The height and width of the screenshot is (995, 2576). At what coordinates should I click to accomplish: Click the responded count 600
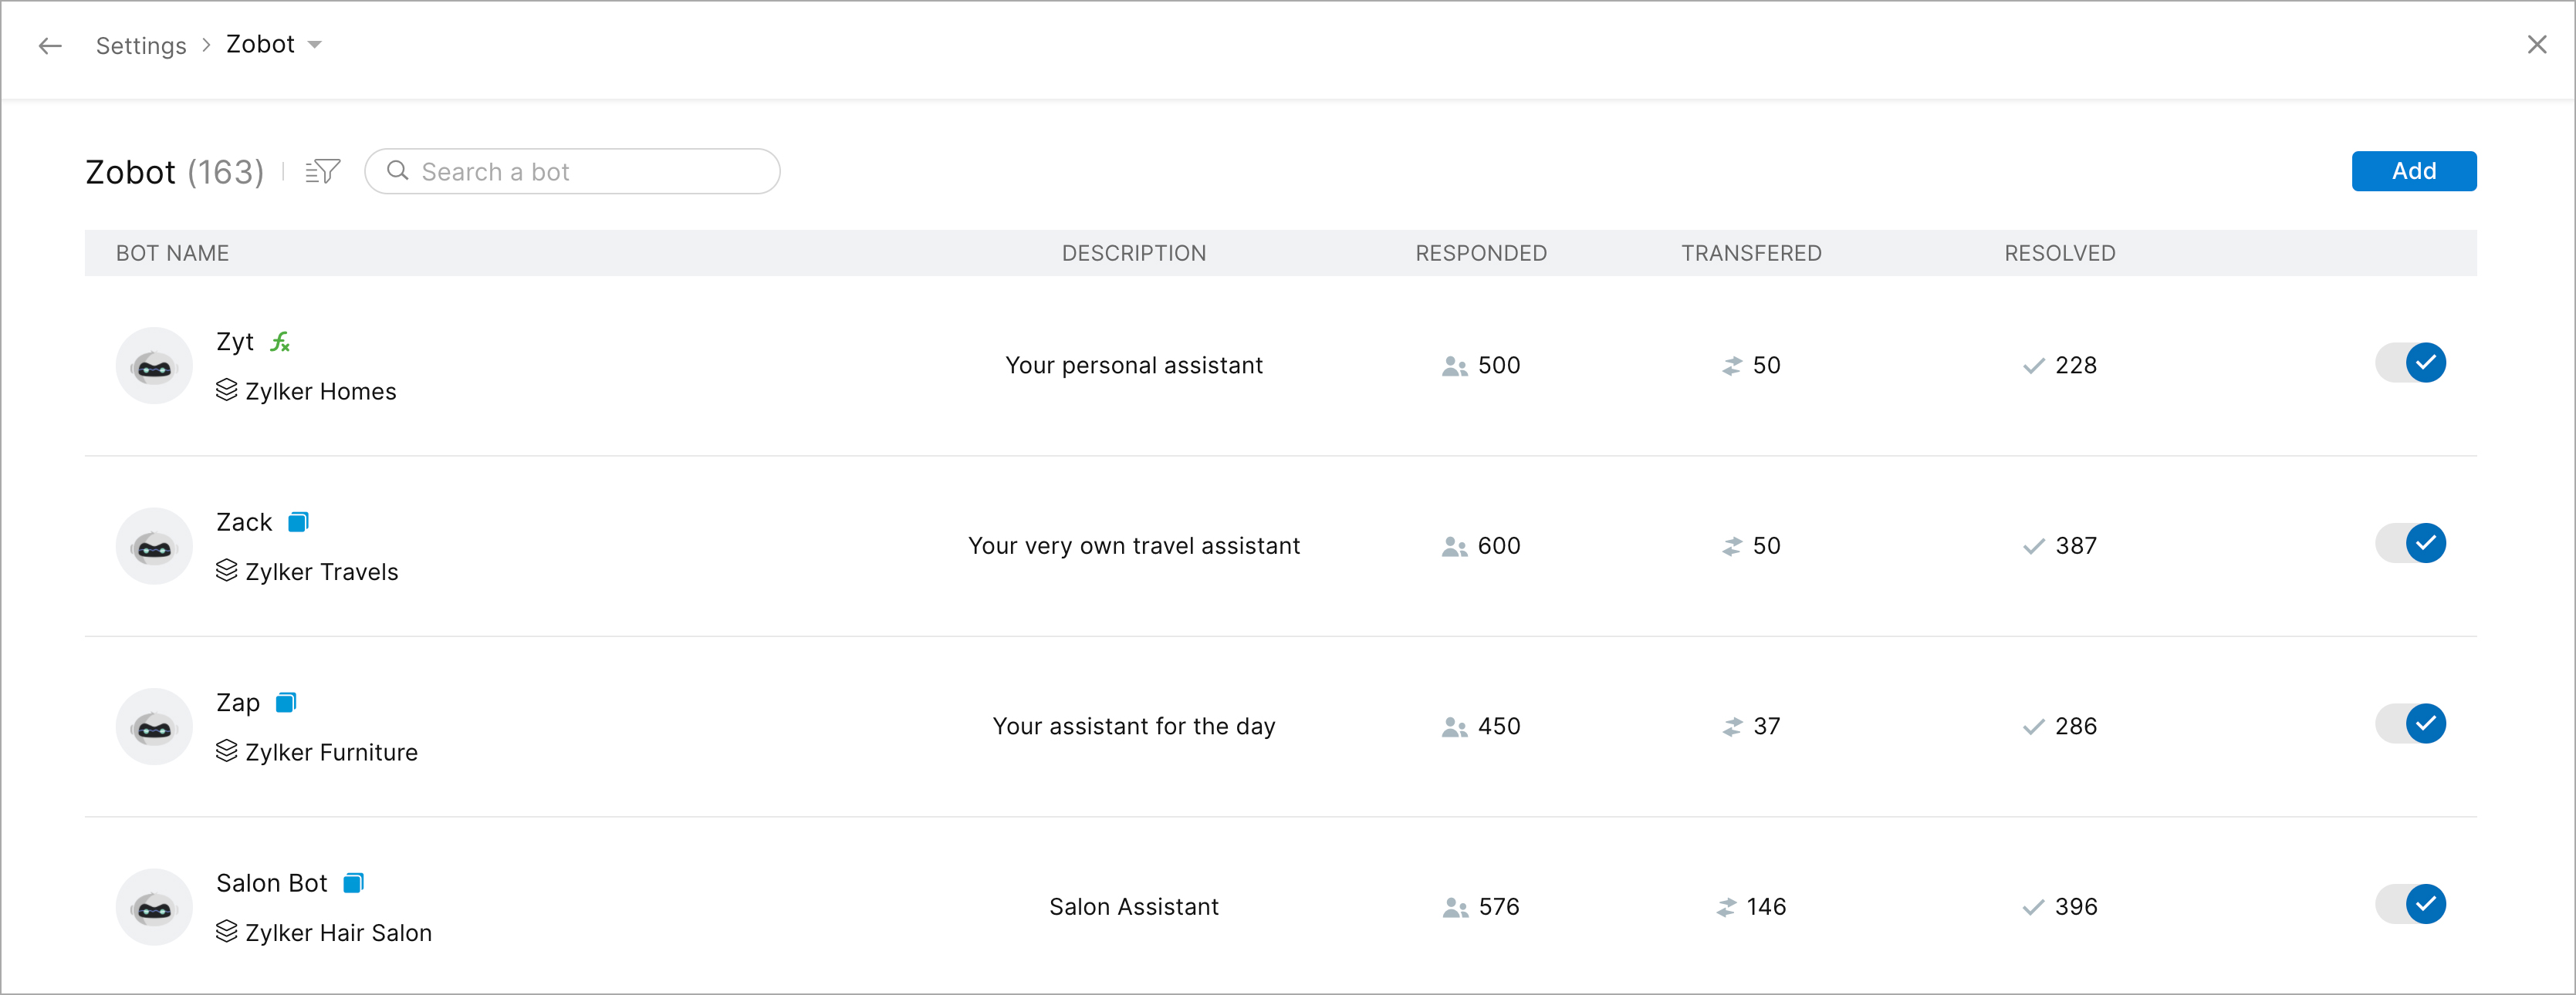(1499, 546)
